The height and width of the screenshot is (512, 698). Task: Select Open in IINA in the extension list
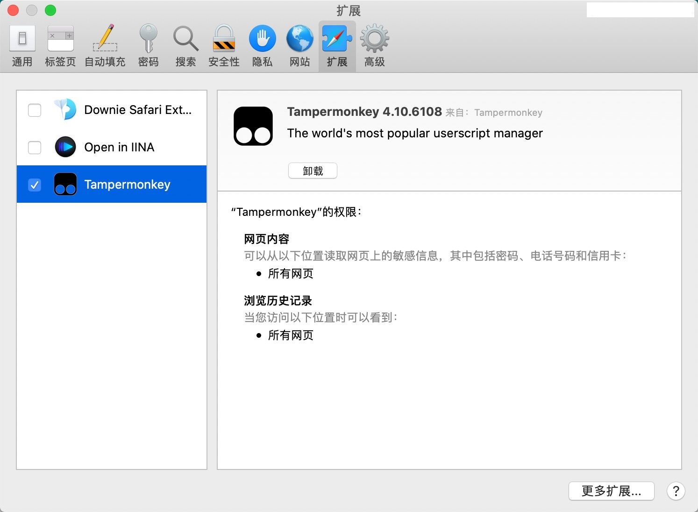coord(119,147)
